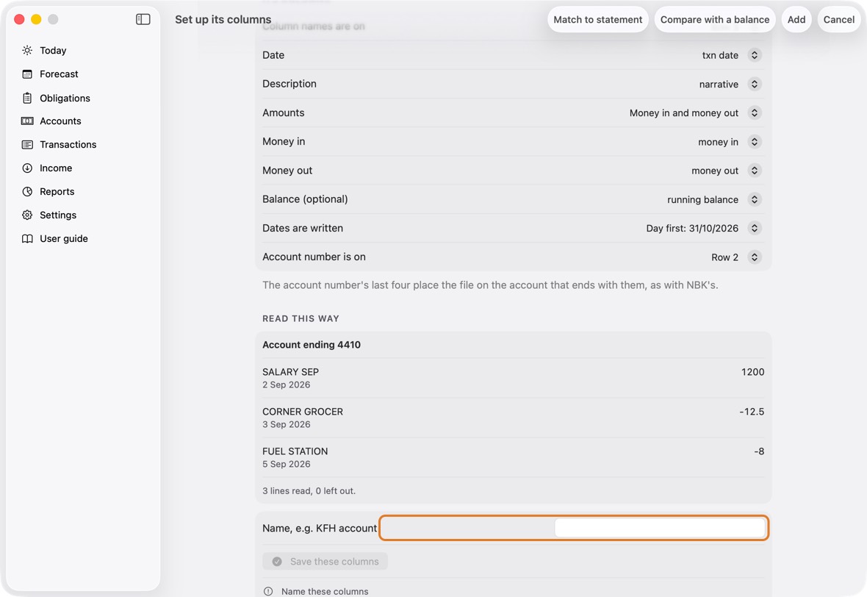Click the red close window button
Viewport: 867px width, 597px height.
(x=19, y=19)
